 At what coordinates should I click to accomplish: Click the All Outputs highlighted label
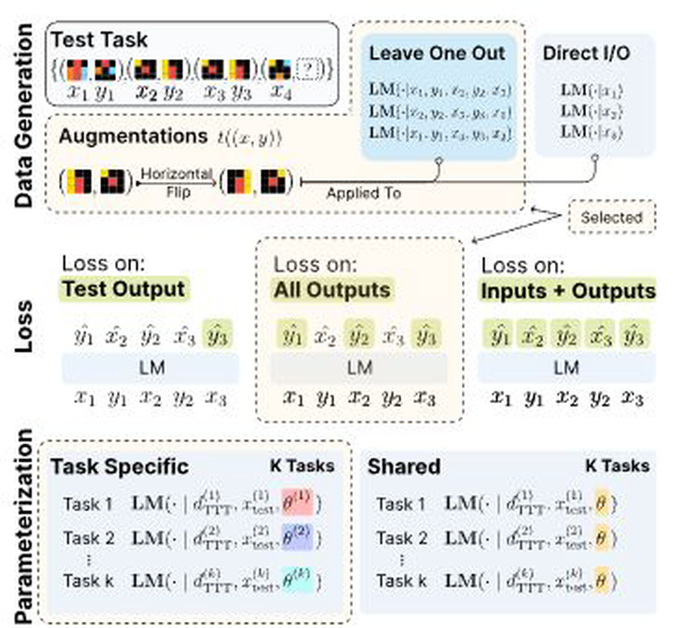tap(332, 289)
